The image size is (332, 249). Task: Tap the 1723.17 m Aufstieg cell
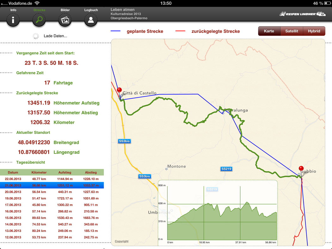[65, 198]
